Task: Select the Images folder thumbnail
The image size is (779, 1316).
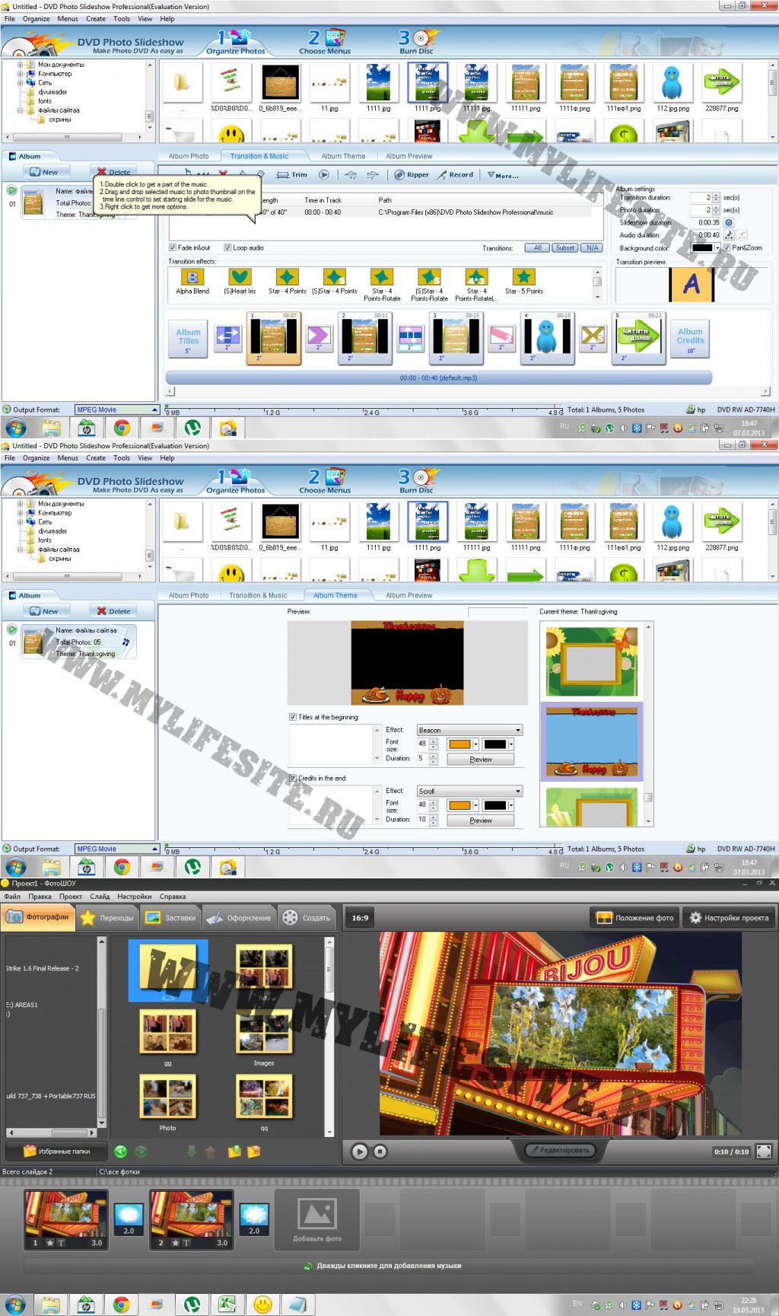Action: coord(264,1033)
